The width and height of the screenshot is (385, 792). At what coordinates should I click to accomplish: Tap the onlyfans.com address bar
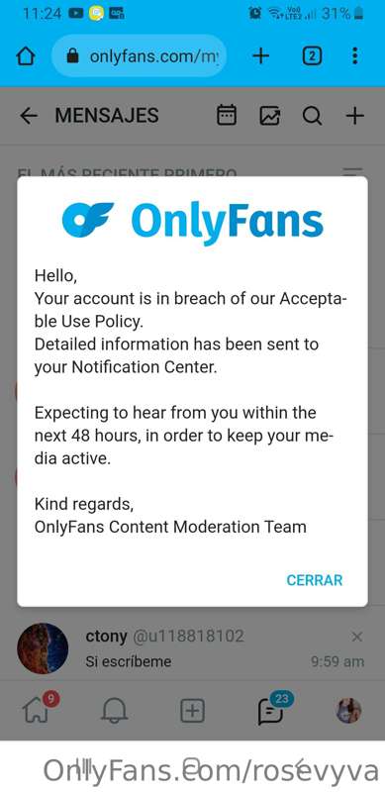(139, 56)
